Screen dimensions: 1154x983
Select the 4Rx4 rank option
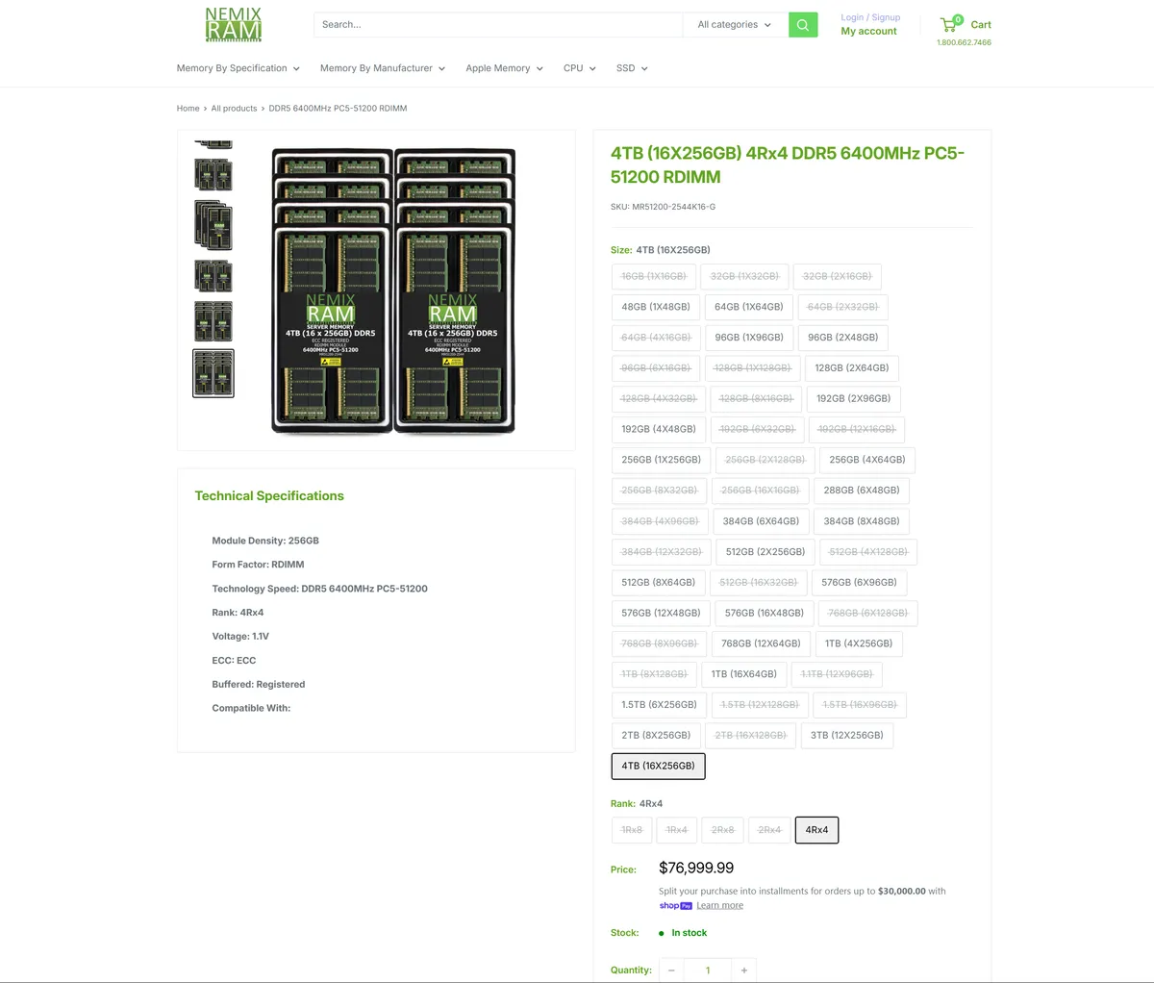click(x=816, y=829)
